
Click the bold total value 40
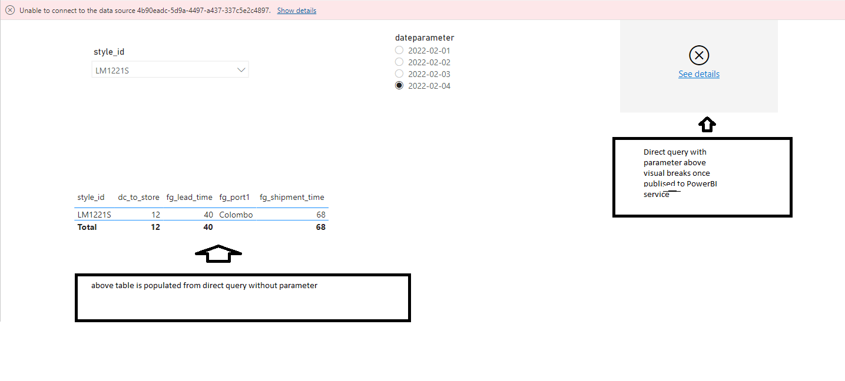(x=208, y=227)
